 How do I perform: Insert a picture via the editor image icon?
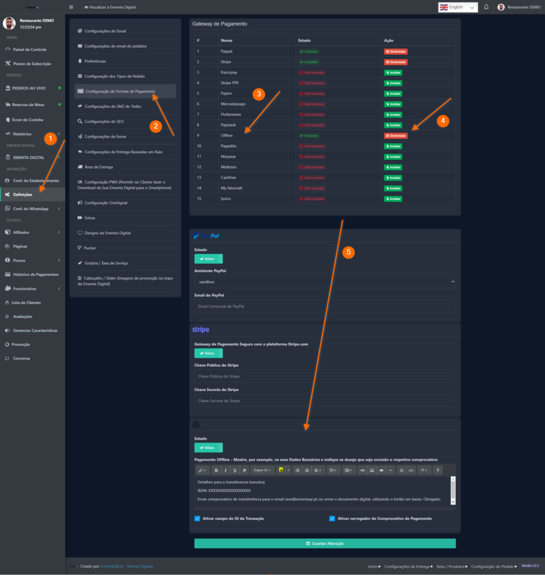[371, 470]
